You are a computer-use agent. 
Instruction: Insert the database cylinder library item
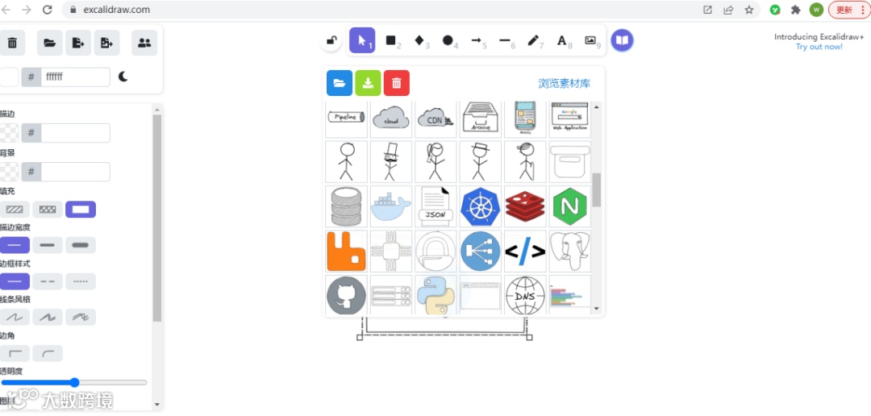pos(346,206)
